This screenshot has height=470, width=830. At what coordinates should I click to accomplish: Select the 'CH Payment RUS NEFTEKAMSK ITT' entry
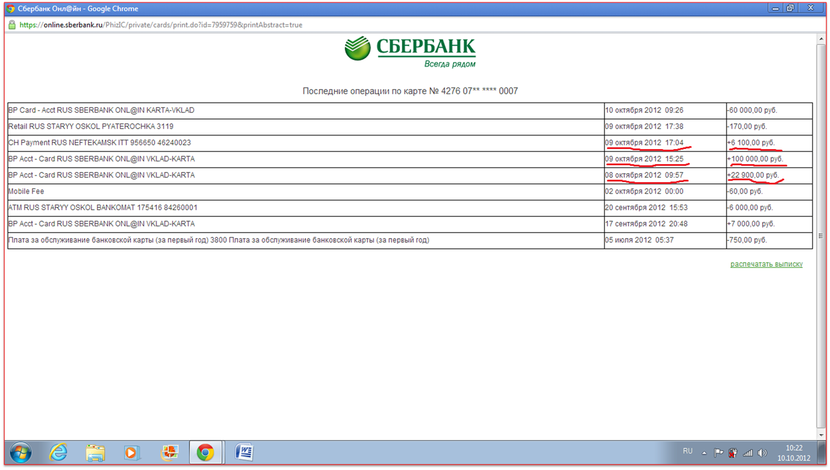pyautogui.click(x=99, y=143)
